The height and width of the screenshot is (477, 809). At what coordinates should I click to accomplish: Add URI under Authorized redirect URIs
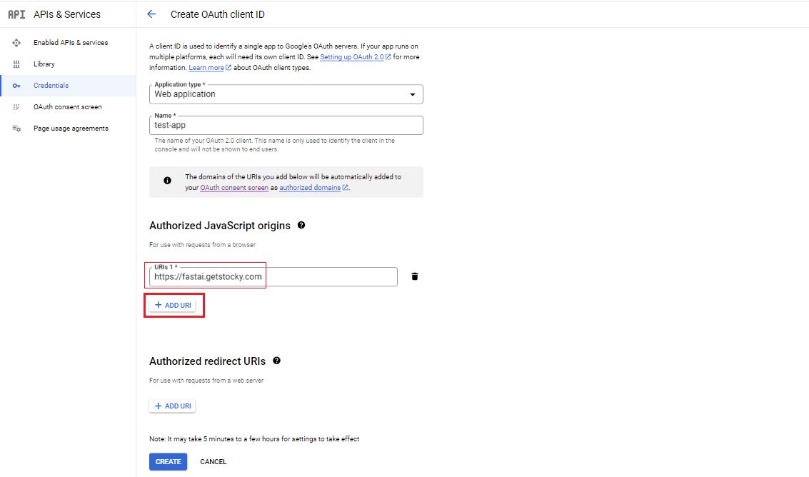pos(173,406)
